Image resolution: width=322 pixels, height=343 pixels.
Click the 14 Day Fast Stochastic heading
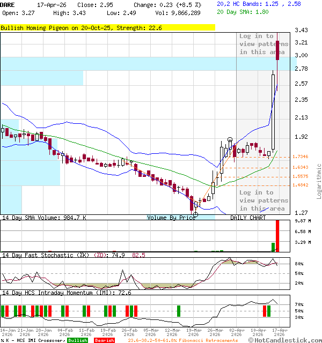point(46,255)
